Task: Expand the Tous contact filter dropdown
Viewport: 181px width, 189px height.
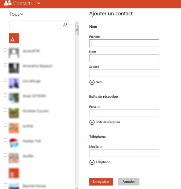Action: pyautogui.click(x=16, y=14)
